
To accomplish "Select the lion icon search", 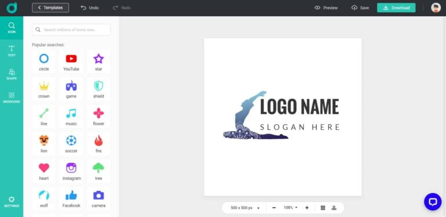I will tap(44, 144).
